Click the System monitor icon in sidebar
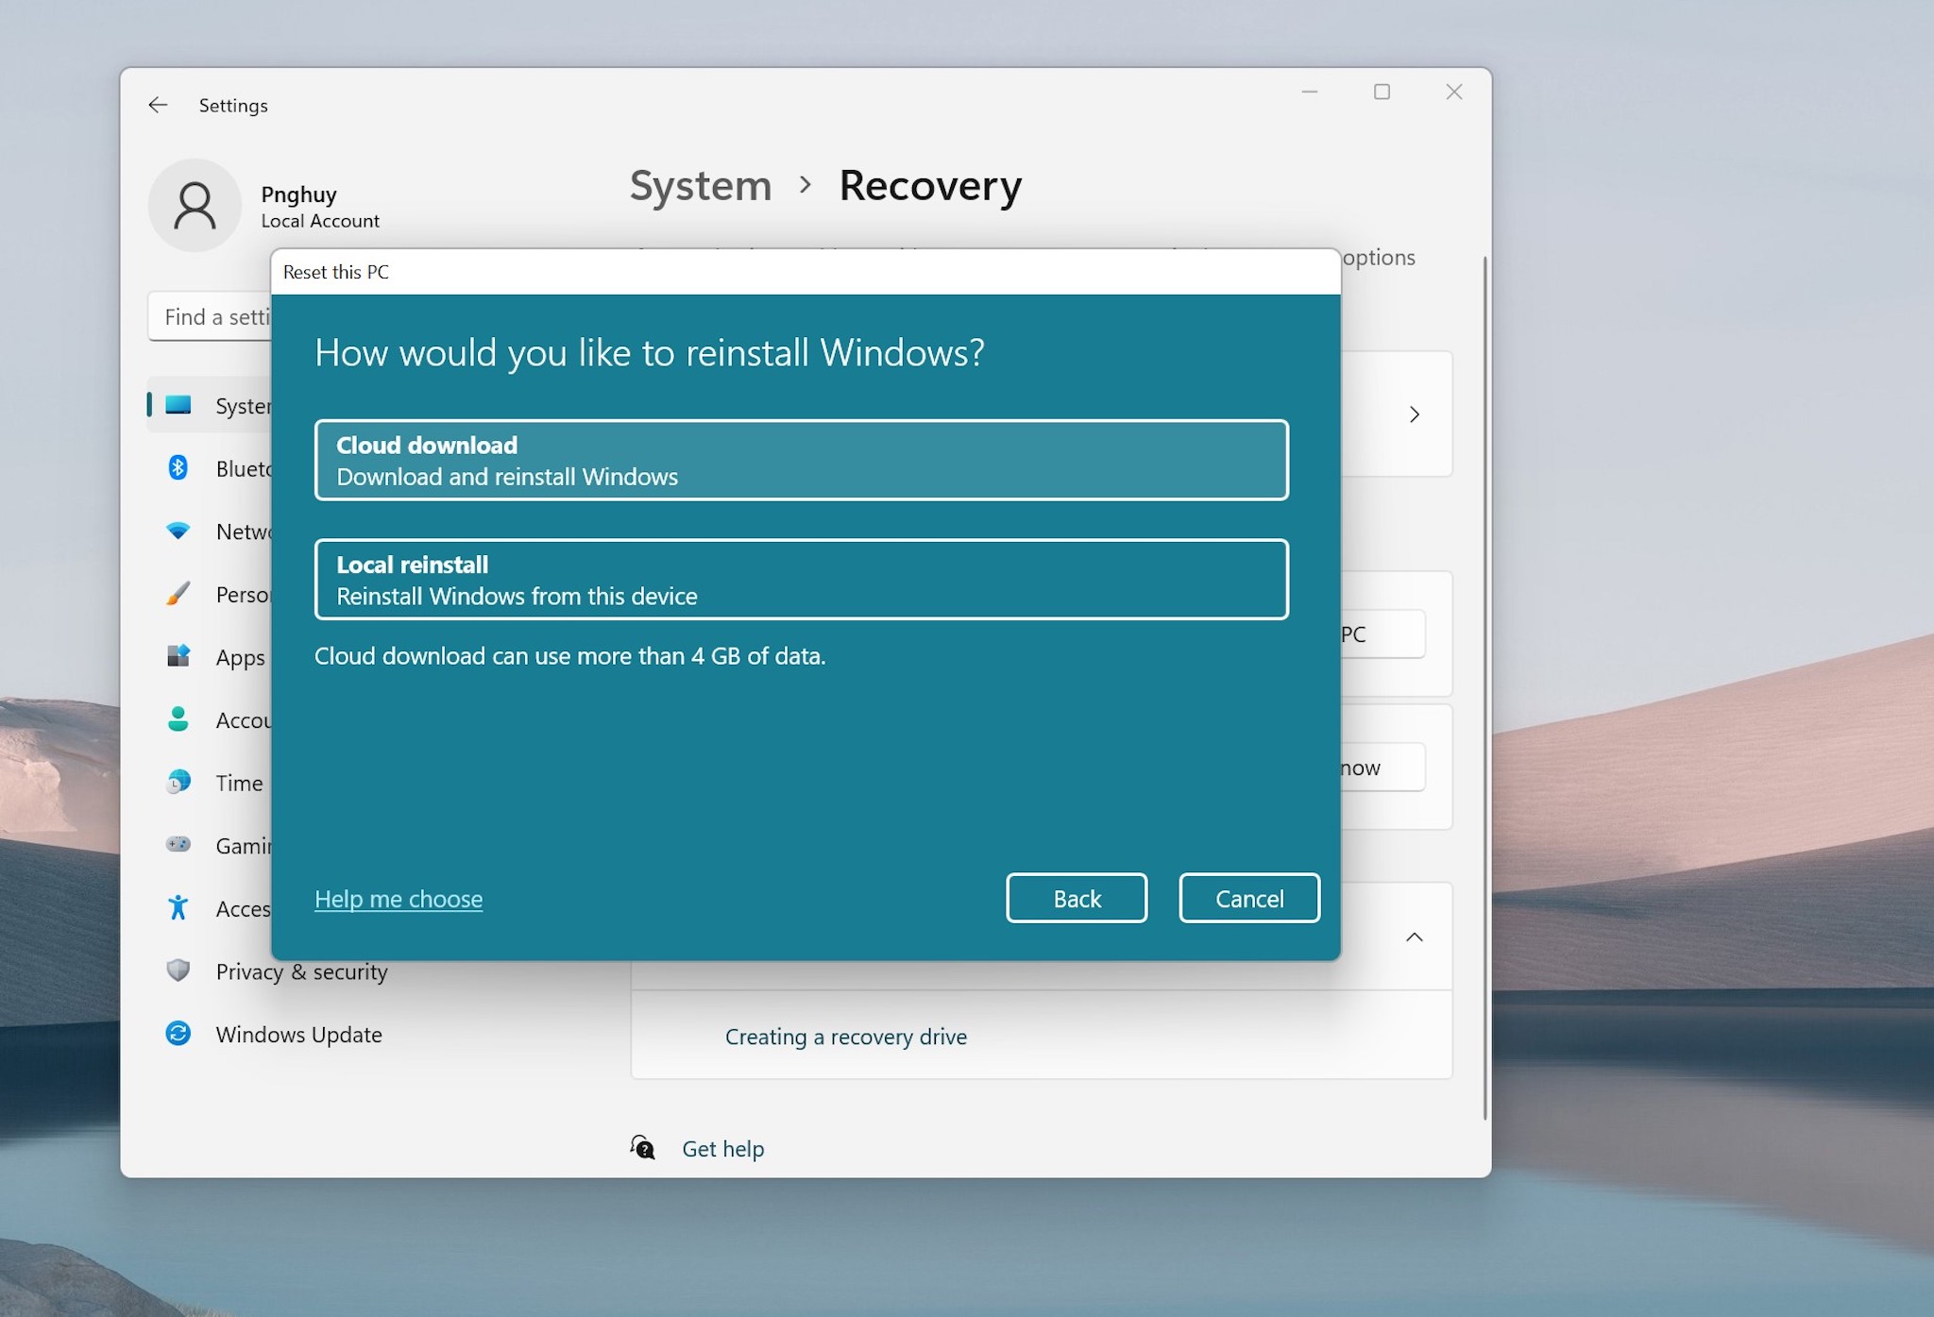Viewport: 1934px width, 1317px height. 178,405
